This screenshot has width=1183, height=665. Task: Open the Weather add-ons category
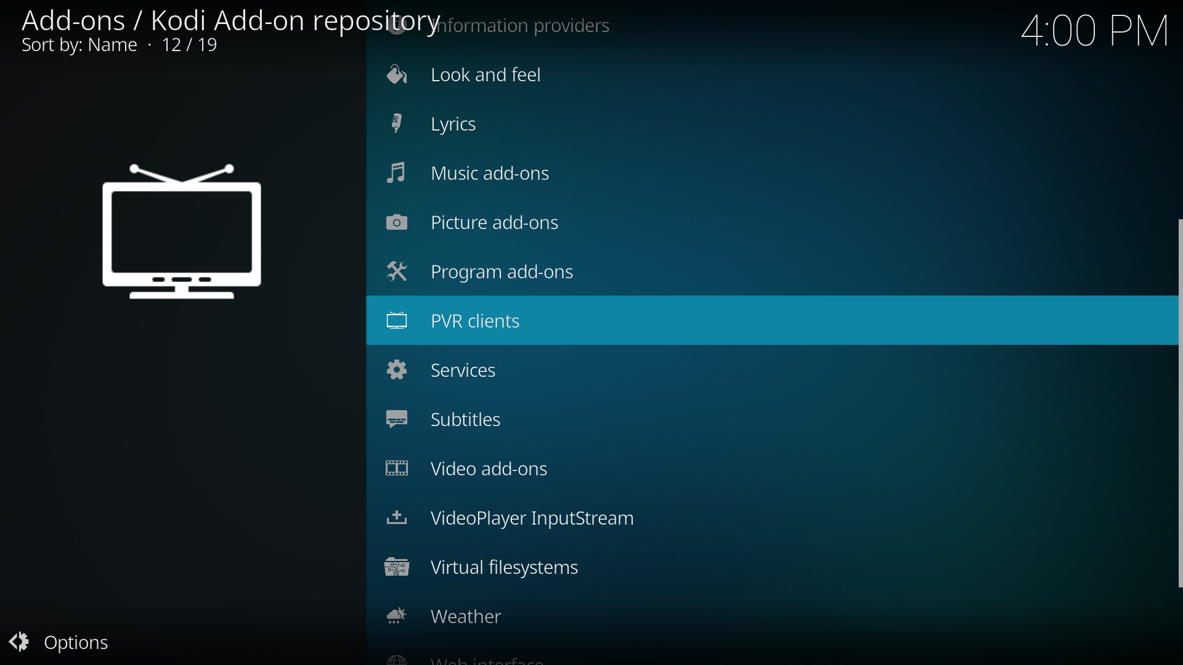(x=466, y=617)
